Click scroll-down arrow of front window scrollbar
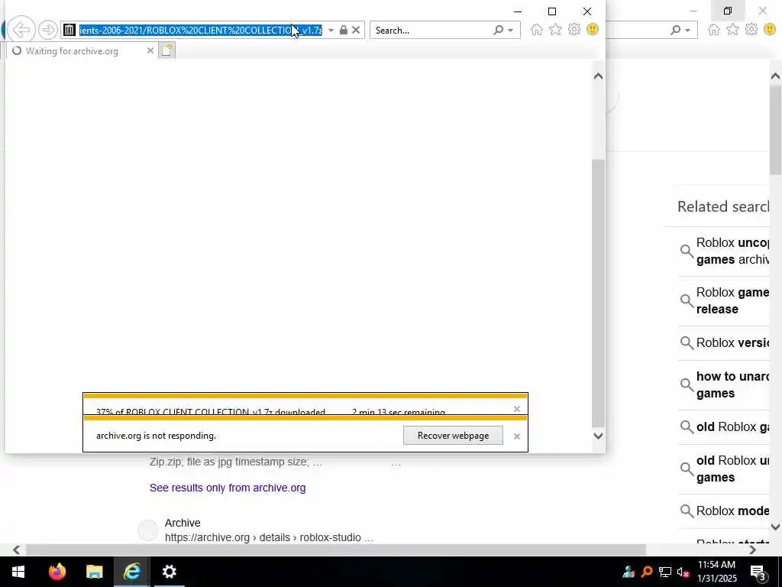This screenshot has height=587, width=782. (x=599, y=436)
